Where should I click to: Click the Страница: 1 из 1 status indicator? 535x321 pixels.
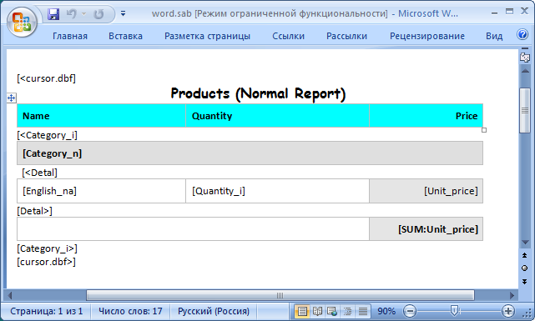coord(47,311)
